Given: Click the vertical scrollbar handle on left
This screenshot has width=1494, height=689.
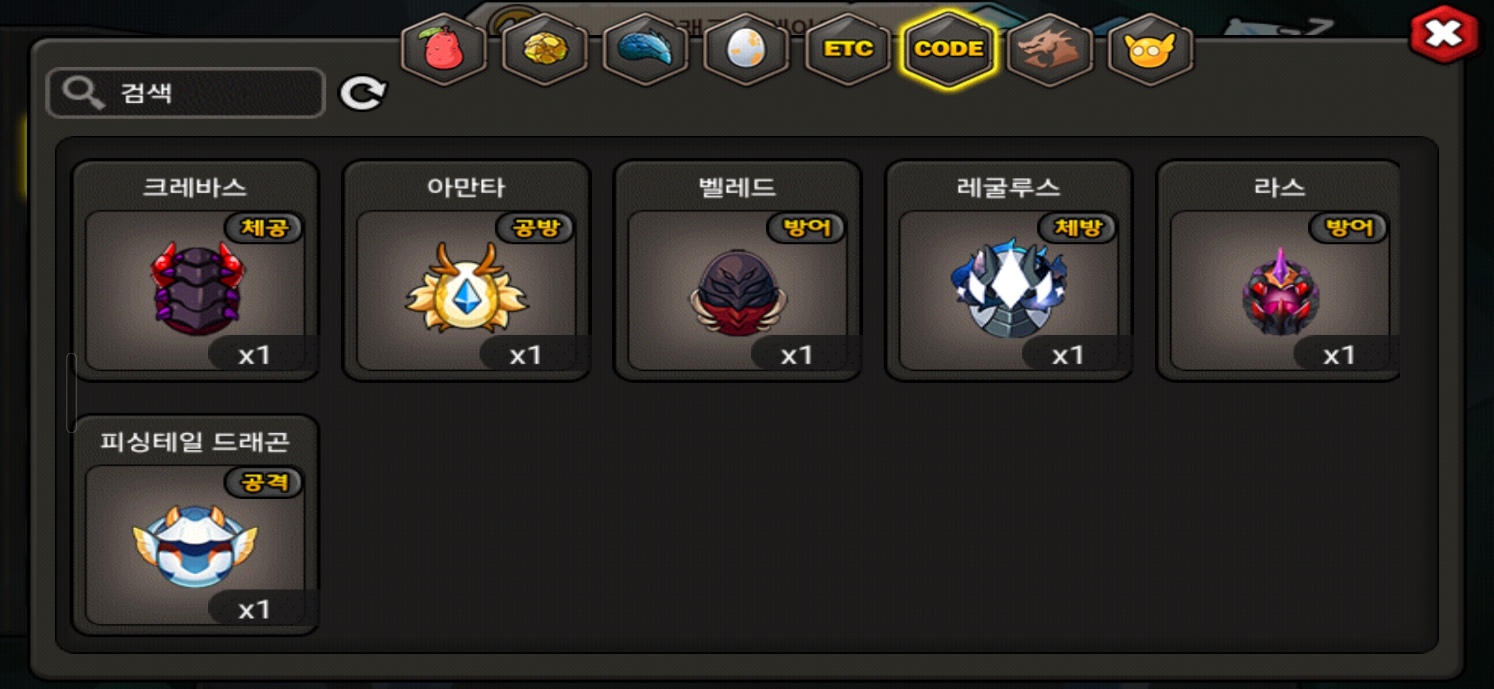Looking at the screenshot, I should (x=72, y=393).
